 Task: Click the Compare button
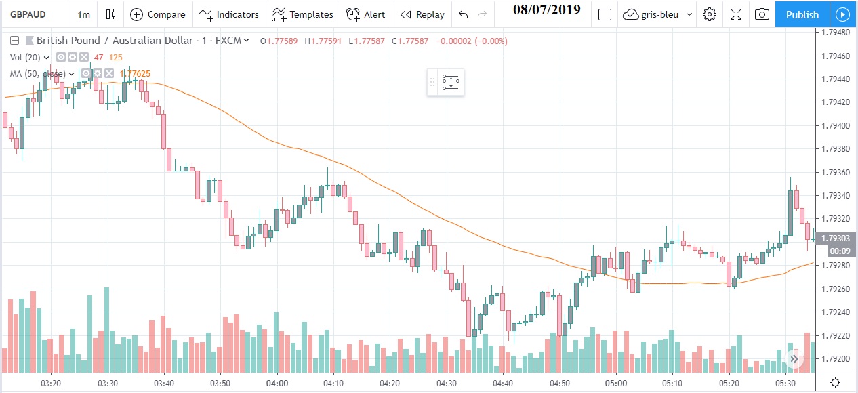click(x=158, y=14)
